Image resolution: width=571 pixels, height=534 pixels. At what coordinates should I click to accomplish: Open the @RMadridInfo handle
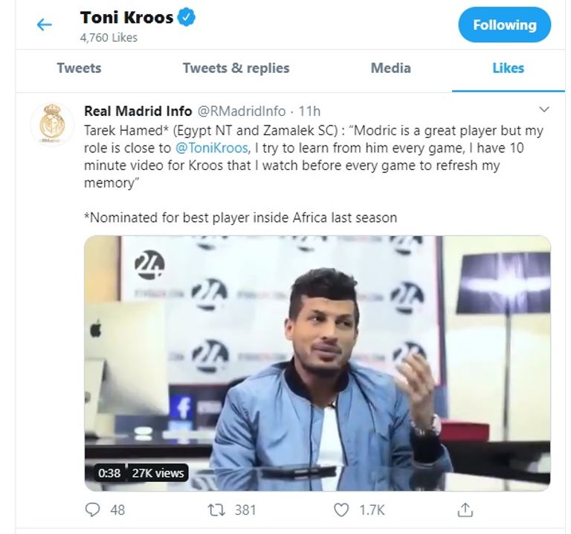241,111
